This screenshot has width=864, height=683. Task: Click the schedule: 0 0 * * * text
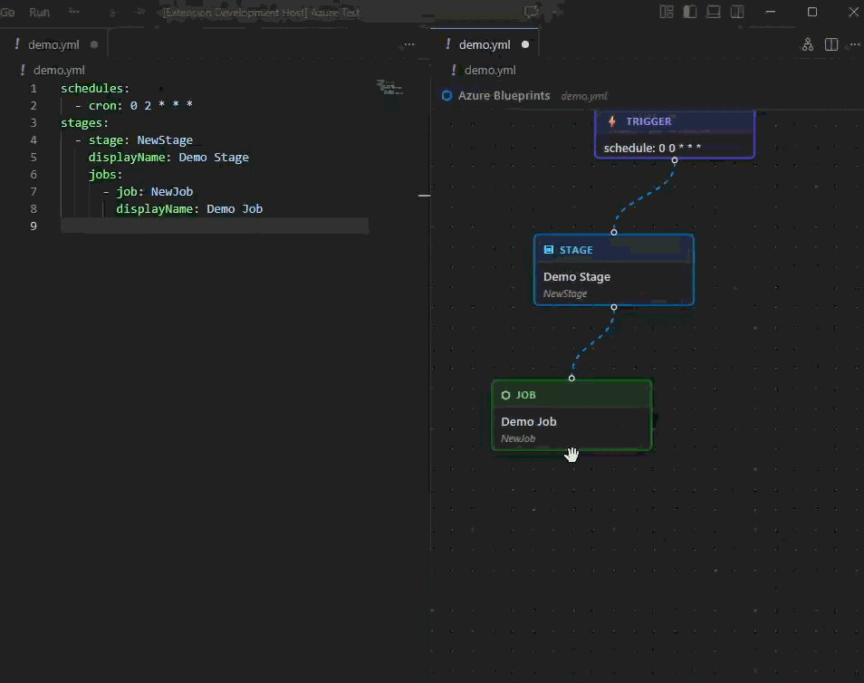[x=652, y=148]
